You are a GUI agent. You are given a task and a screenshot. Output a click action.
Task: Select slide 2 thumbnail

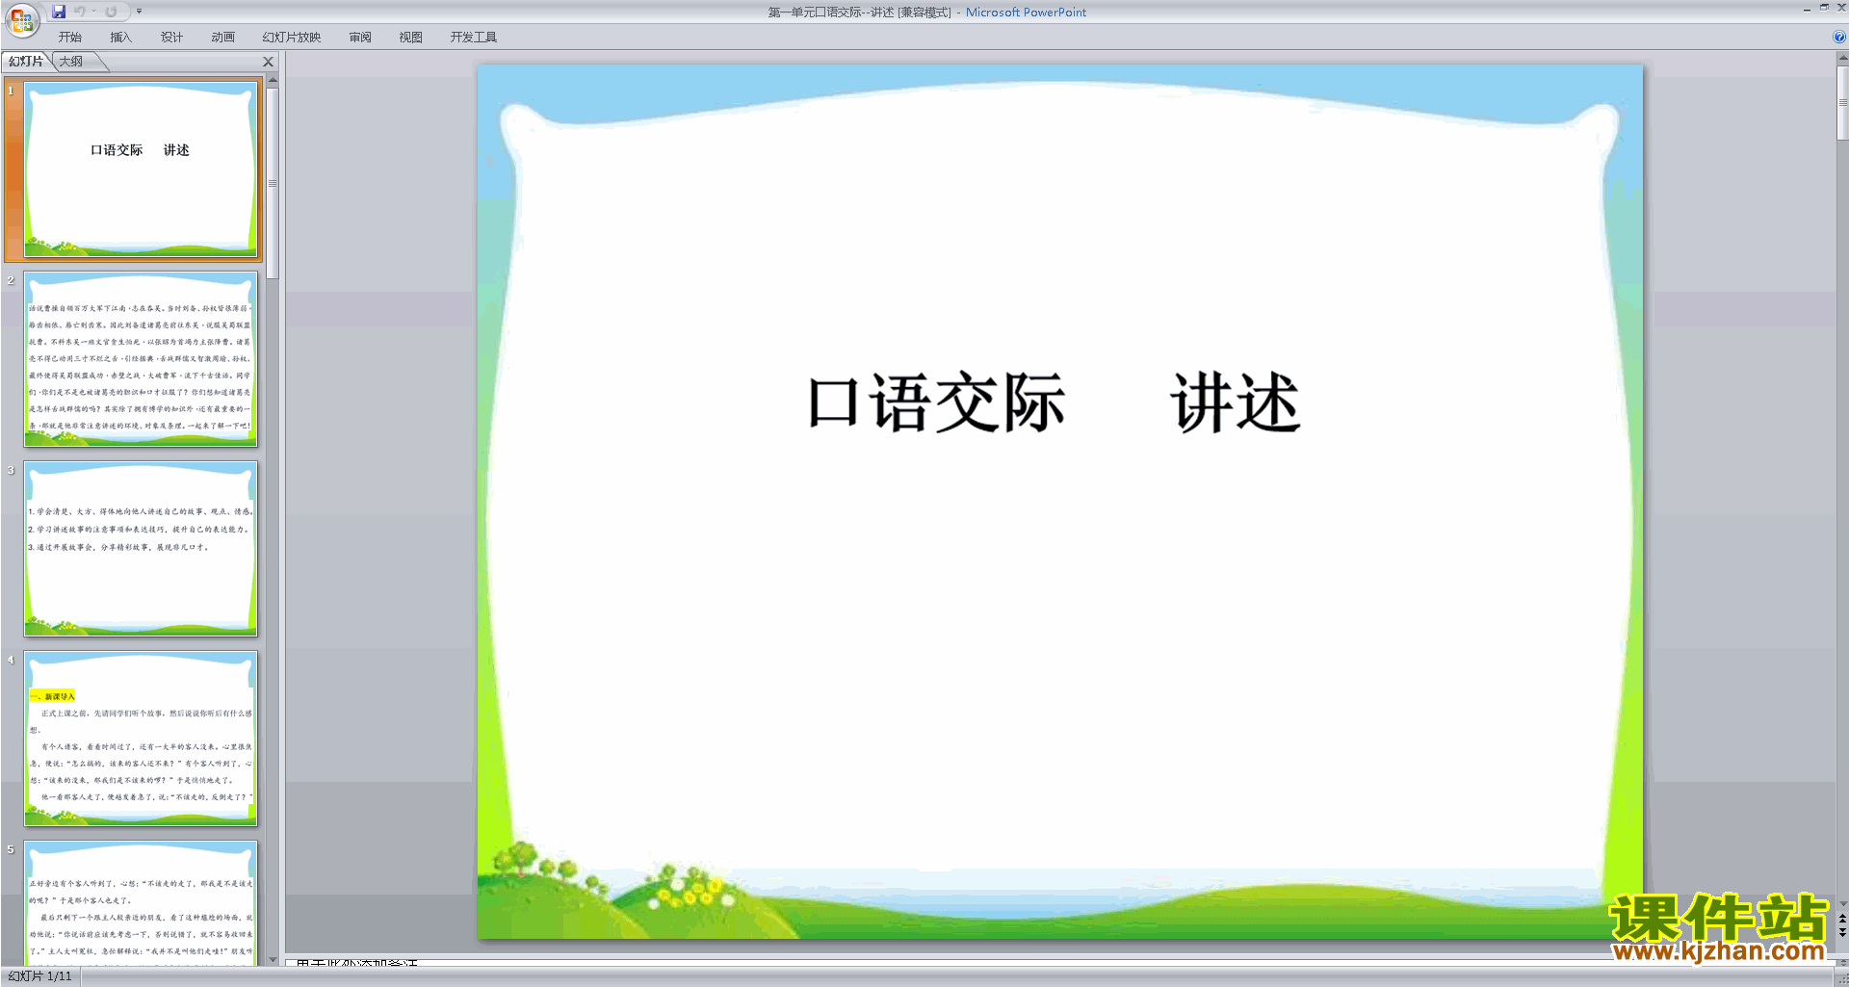[141, 359]
